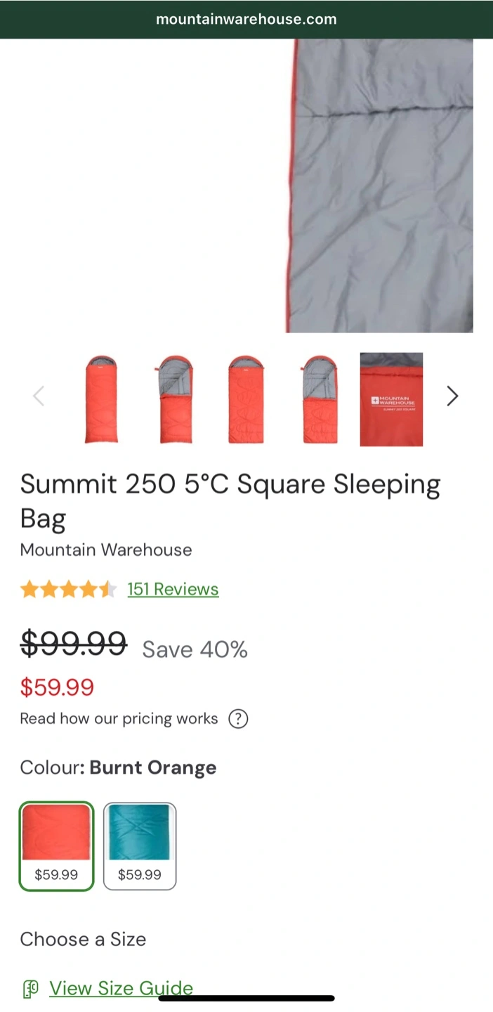View second thumbnail with hood open
This screenshot has height=1012, width=493.
tap(174, 399)
